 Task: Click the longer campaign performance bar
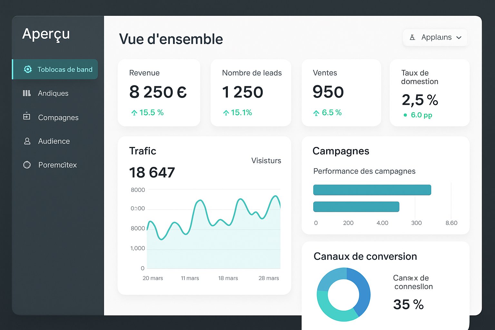pos(372,190)
